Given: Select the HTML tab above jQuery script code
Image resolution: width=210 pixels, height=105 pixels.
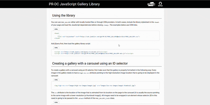Looking at the screenshot, I should (56, 48).
